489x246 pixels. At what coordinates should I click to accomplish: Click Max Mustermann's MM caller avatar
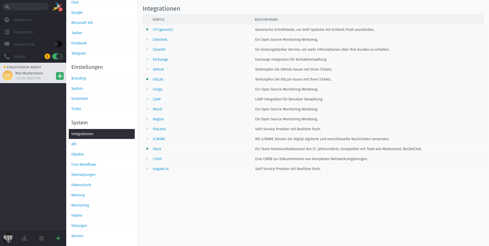tap(8, 75)
